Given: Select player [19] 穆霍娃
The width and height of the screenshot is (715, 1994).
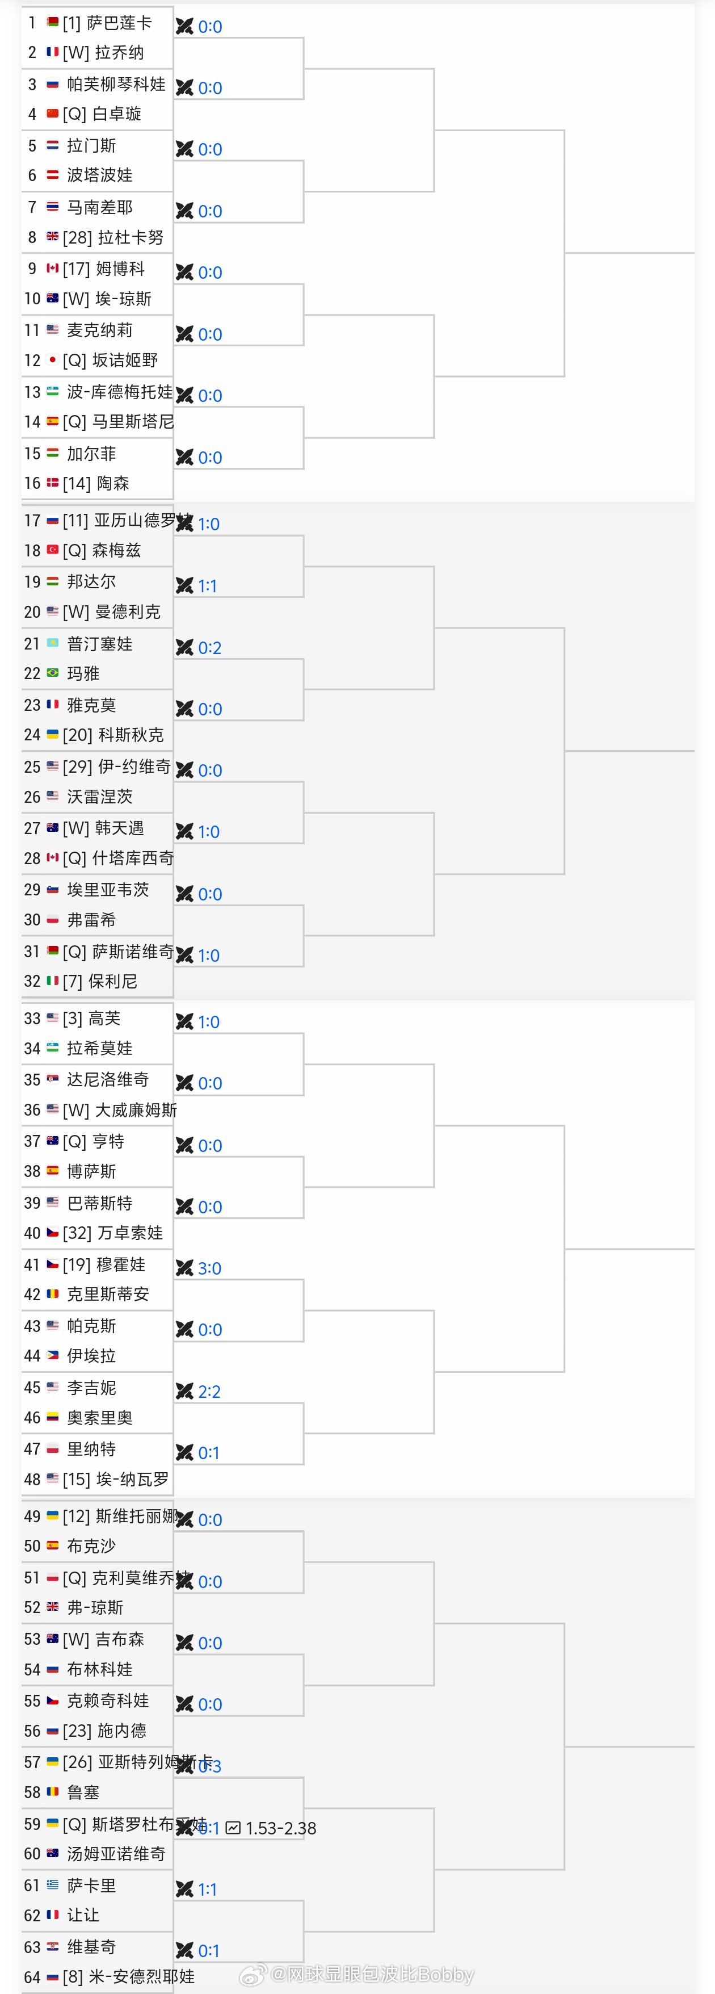Looking at the screenshot, I should click(104, 1264).
